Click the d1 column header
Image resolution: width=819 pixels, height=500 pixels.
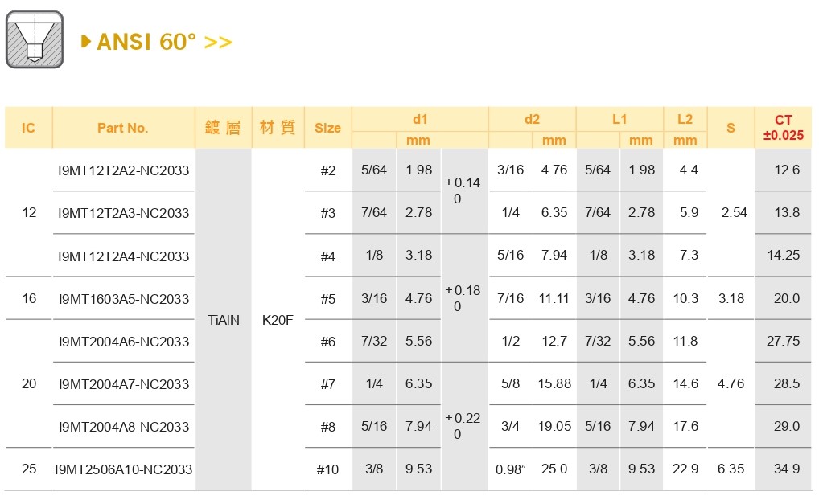click(420, 120)
